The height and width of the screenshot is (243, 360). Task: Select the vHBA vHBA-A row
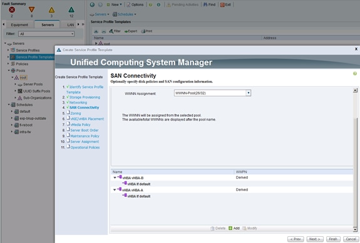(x=232, y=190)
